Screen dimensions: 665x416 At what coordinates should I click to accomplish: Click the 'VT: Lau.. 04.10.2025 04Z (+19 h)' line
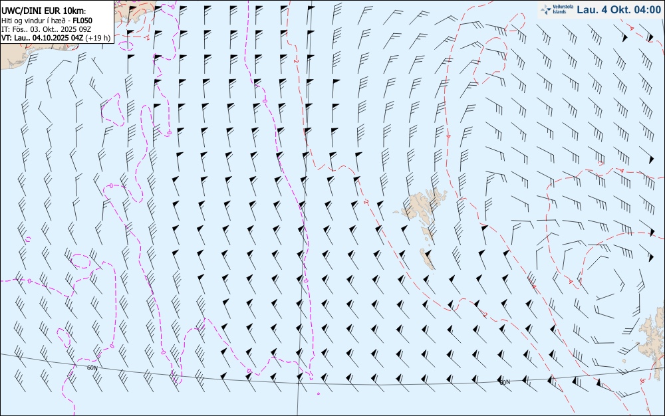point(56,38)
